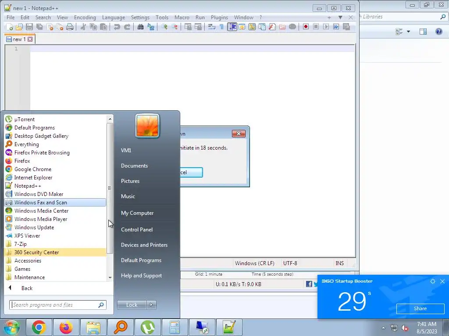Open the Encoding menu
This screenshot has width=449, height=336.
85,17
